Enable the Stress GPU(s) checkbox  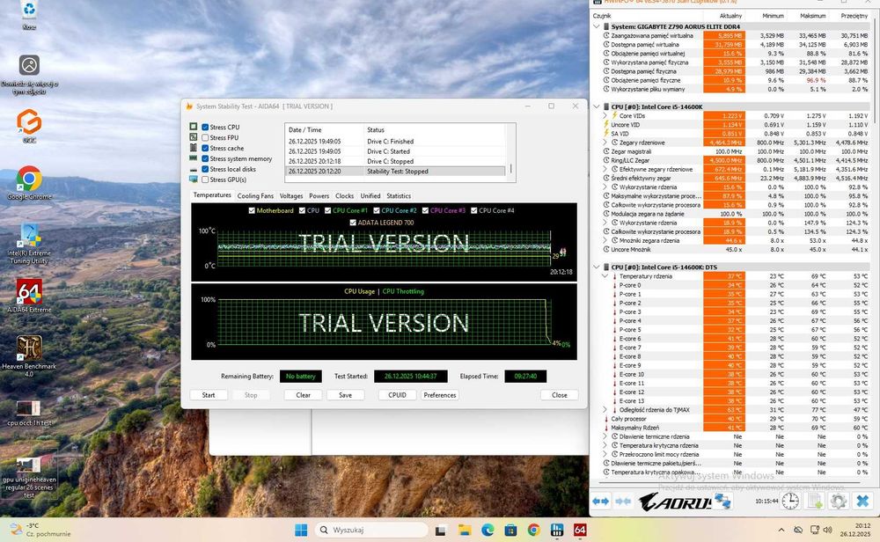point(205,179)
